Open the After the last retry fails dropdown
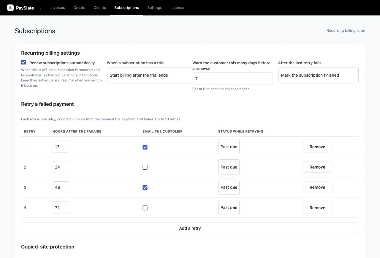The image size is (380, 258). [318, 75]
